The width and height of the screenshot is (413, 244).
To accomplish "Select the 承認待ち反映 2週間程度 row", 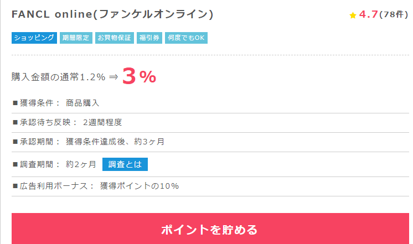I will tap(210, 123).
